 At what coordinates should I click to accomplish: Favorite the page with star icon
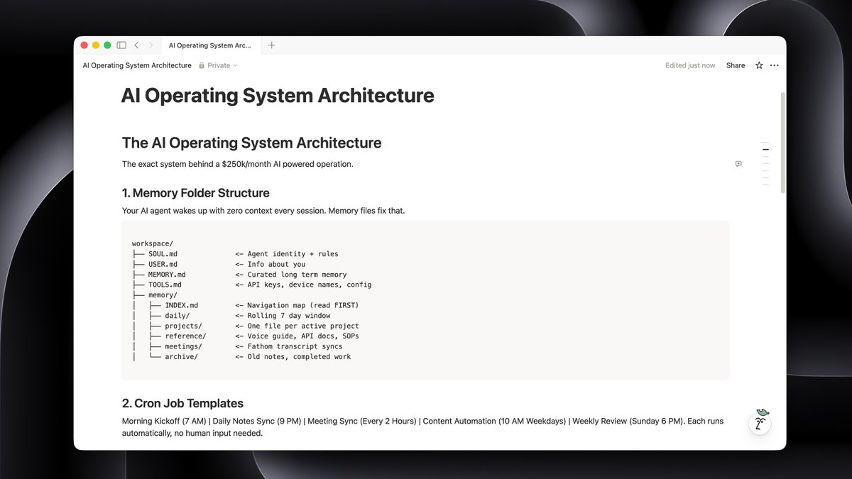pos(759,65)
